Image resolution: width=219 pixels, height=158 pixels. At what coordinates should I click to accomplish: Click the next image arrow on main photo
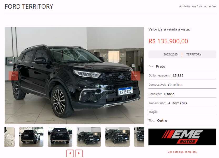136,76
